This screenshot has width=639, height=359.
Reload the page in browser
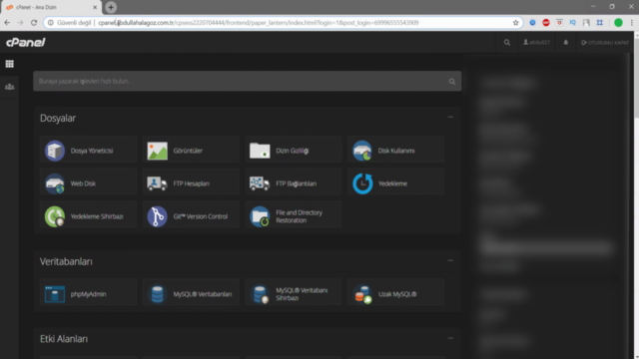[x=34, y=23]
